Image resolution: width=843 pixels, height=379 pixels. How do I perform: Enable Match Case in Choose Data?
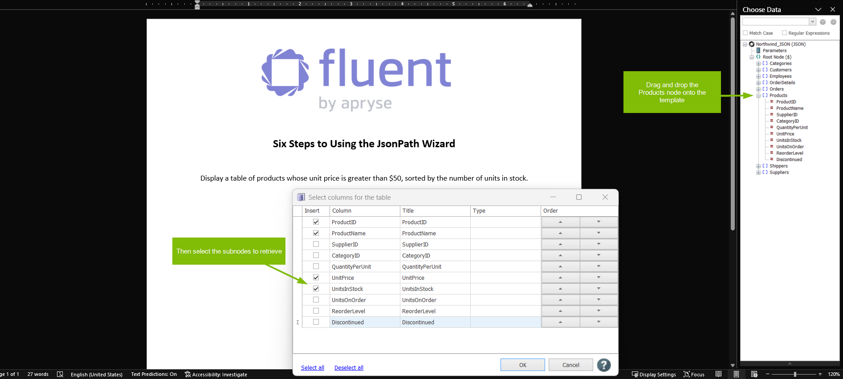pos(745,33)
